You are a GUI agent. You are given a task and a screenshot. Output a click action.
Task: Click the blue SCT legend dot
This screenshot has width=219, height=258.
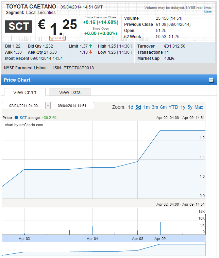click(x=16, y=118)
